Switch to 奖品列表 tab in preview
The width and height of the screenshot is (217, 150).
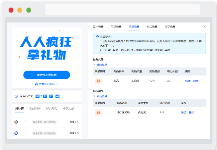[35, 108]
